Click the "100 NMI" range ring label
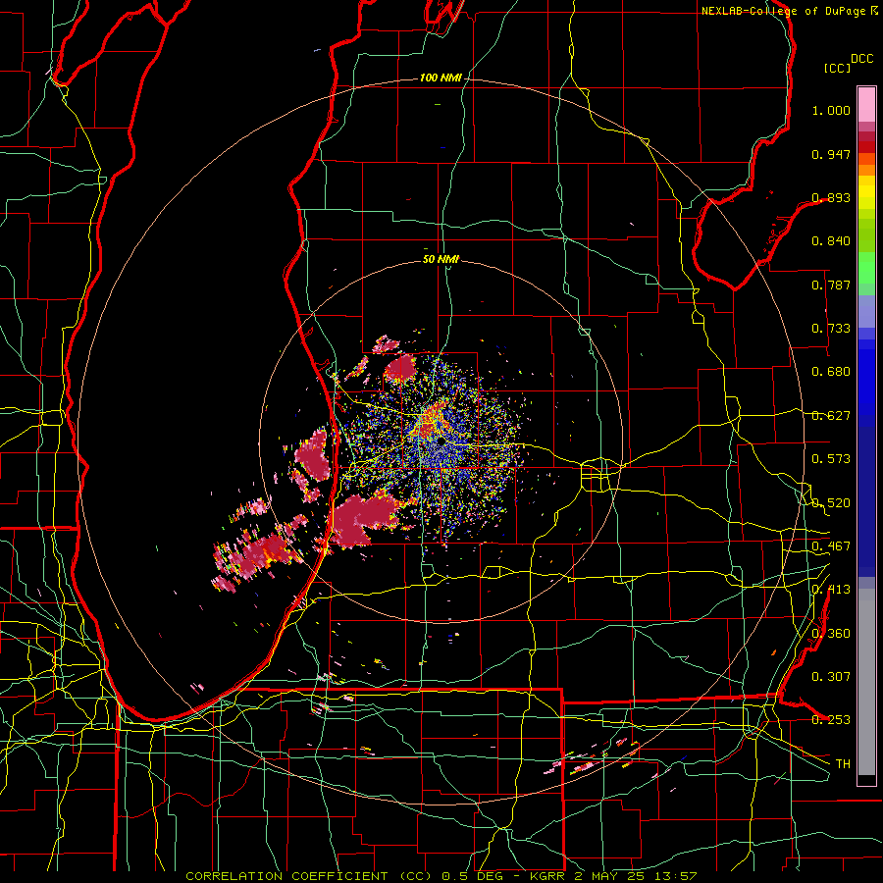The image size is (883, 883). click(440, 78)
